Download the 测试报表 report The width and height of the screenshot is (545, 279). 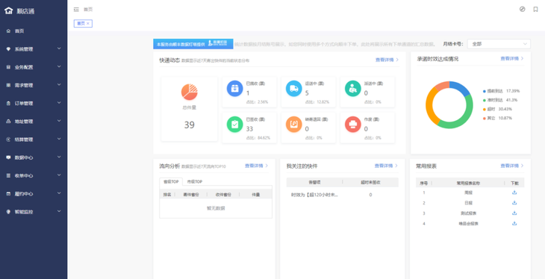tap(514, 213)
